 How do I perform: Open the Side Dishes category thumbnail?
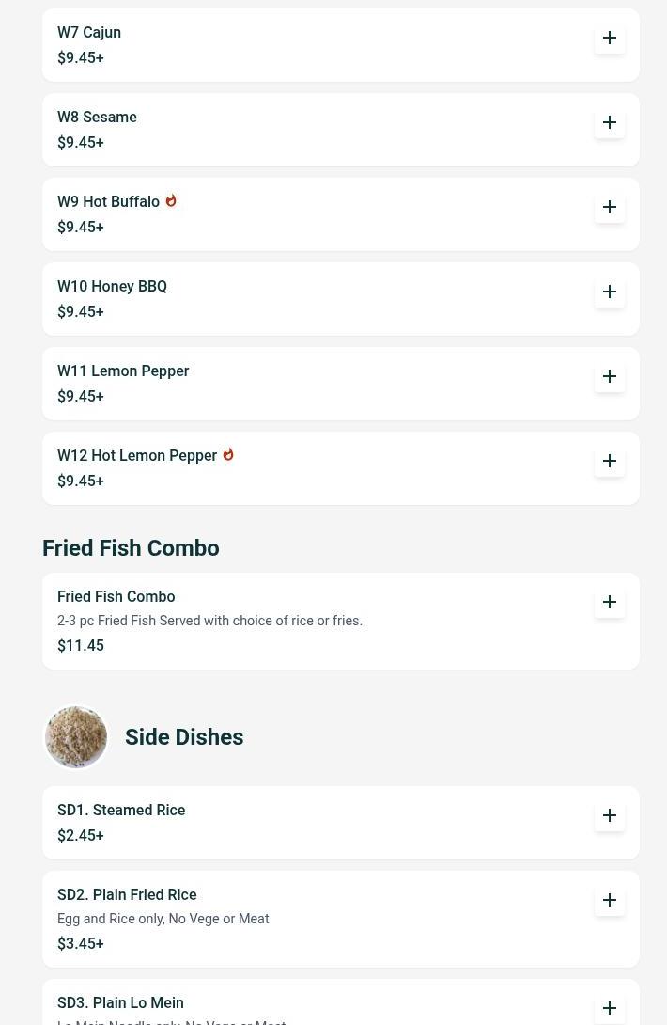click(76, 737)
